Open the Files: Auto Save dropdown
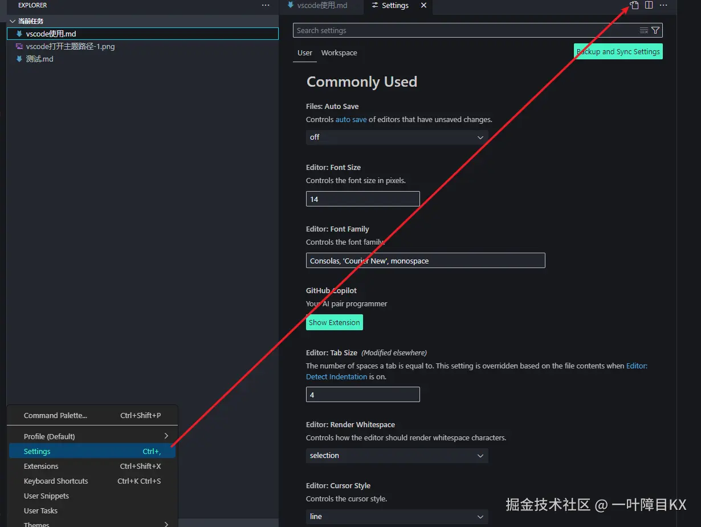The width and height of the screenshot is (701, 527). [x=397, y=137]
